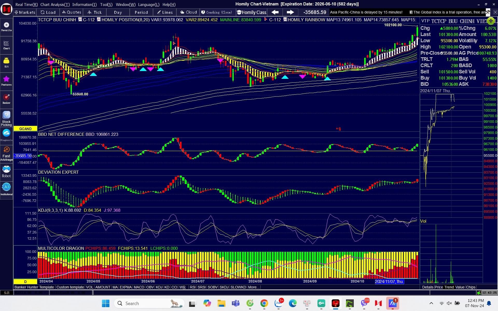
Task: Open the Details tab in right panel
Action: pyautogui.click(x=427, y=287)
